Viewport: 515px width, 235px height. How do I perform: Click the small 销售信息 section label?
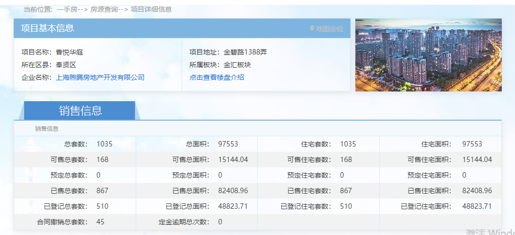[47, 129]
